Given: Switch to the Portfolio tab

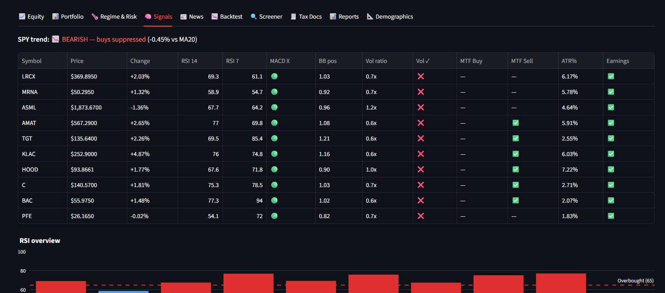Looking at the screenshot, I should [x=68, y=16].
